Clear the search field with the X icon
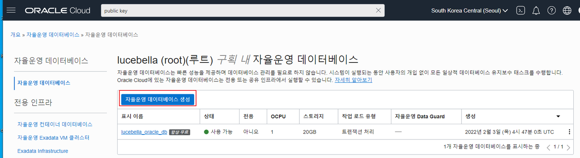Screen dimensions: 580x158 tap(378, 11)
